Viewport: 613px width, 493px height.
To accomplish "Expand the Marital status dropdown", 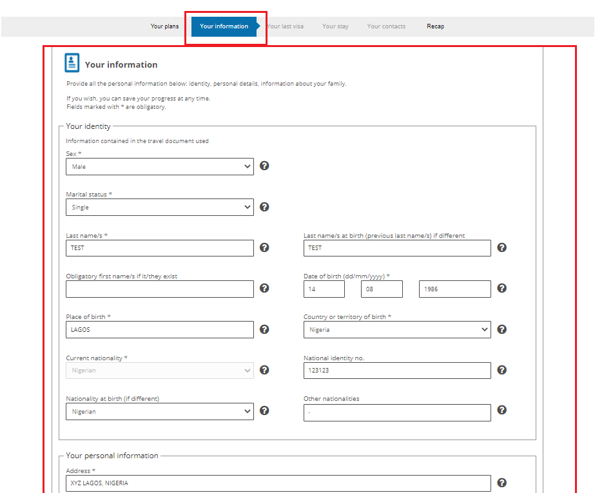I will pyautogui.click(x=159, y=208).
